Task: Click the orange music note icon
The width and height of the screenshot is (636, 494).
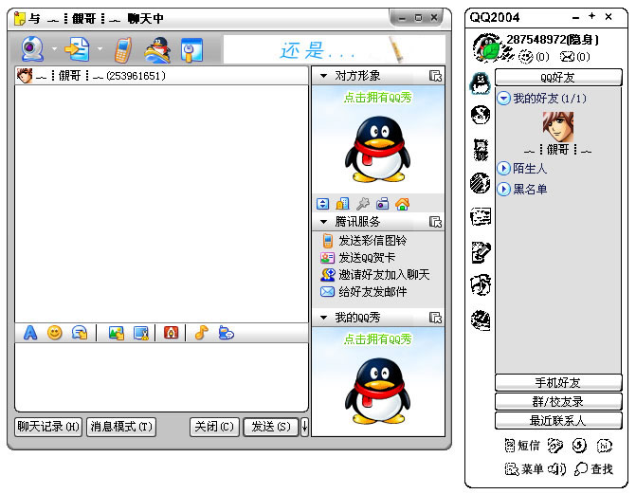Action: [201, 333]
